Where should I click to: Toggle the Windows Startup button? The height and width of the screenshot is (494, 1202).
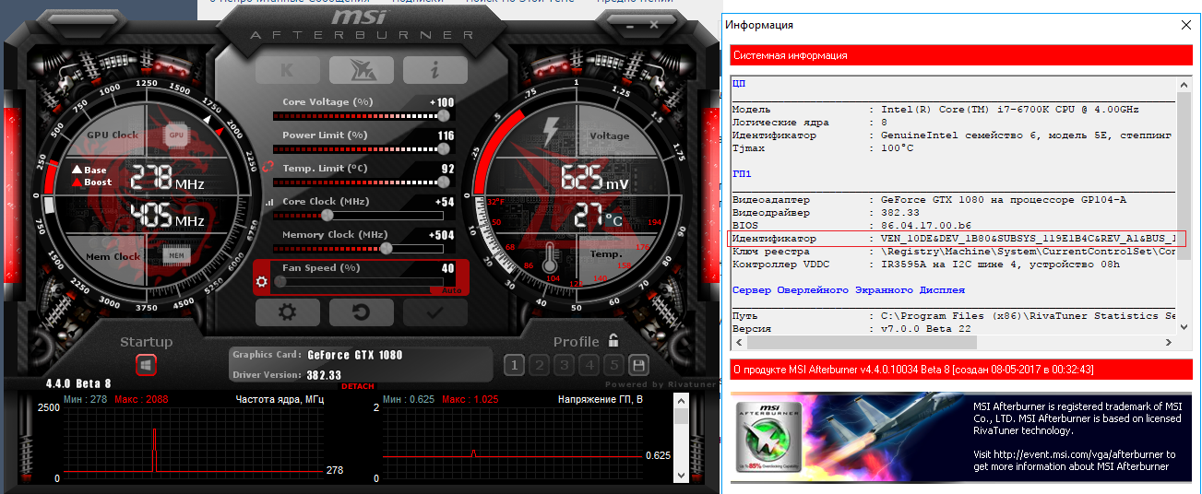[146, 365]
